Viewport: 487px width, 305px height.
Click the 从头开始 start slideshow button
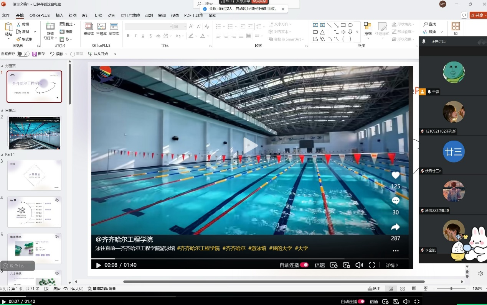tap(98, 54)
